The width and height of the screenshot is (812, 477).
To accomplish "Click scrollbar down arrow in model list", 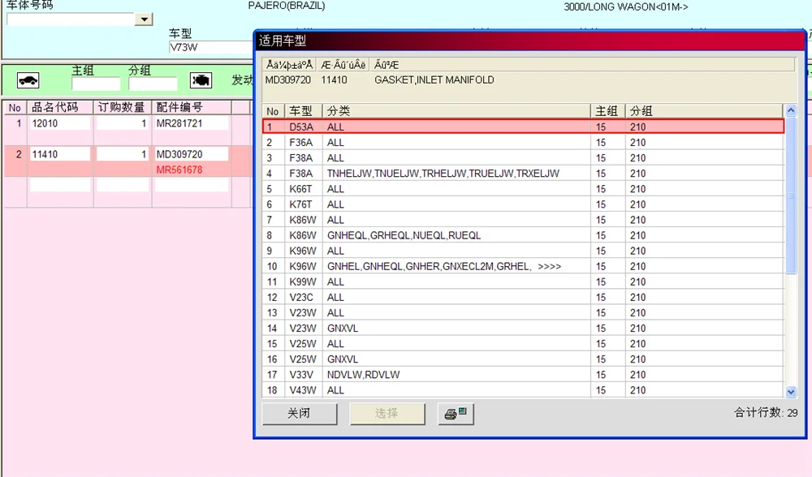I will click(791, 392).
